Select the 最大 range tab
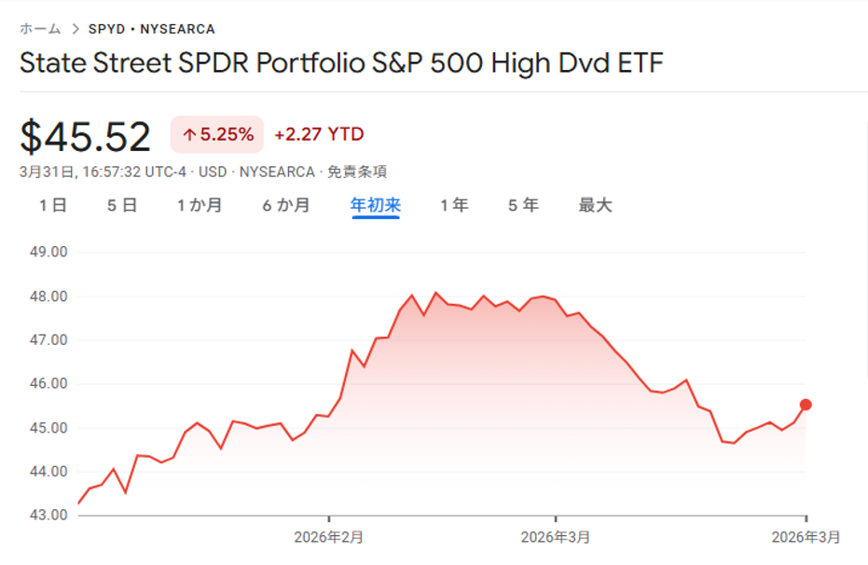Screen dimensions: 868x565 [595, 205]
